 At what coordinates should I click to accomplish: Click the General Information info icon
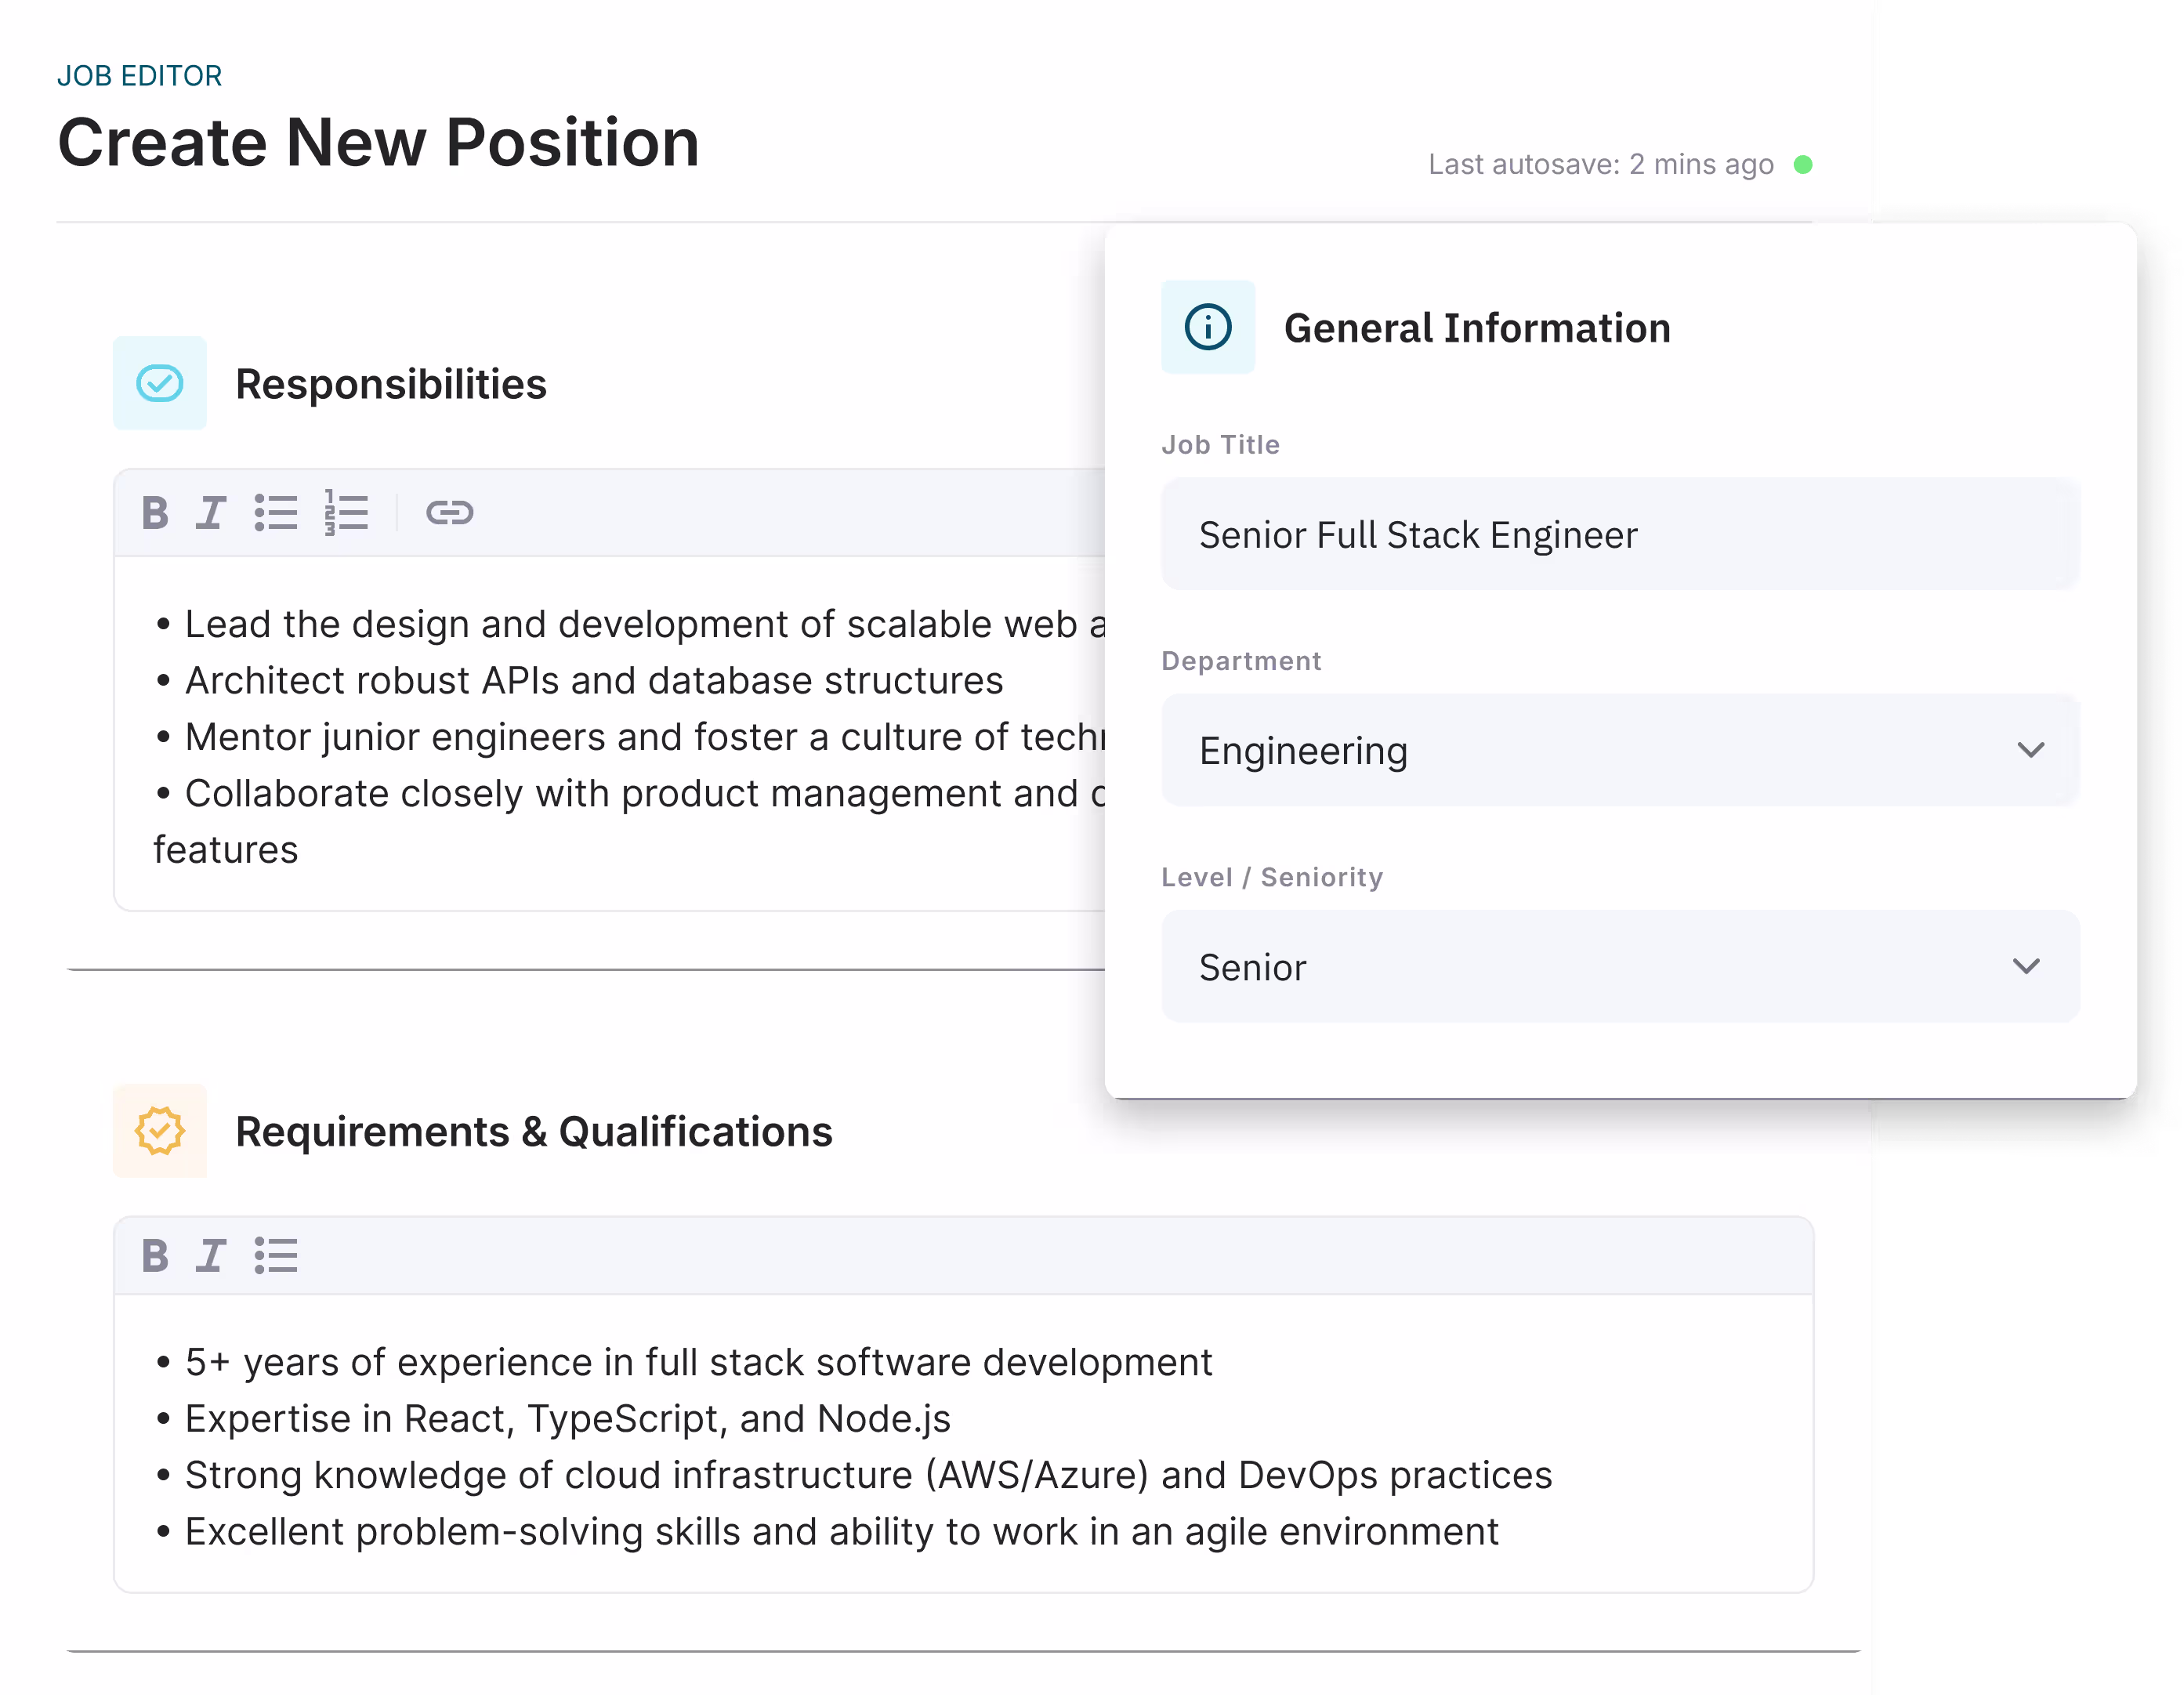1208,327
